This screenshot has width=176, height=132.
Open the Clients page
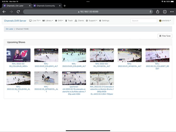tap(79, 21)
